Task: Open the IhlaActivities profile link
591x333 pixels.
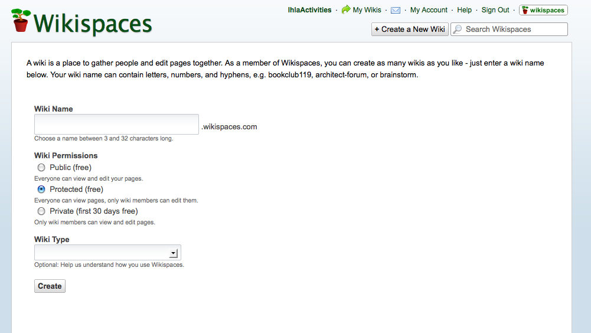Action: [x=309, y=10]
